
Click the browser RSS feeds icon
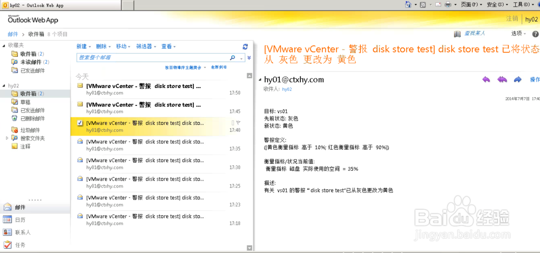click(423, 4)
